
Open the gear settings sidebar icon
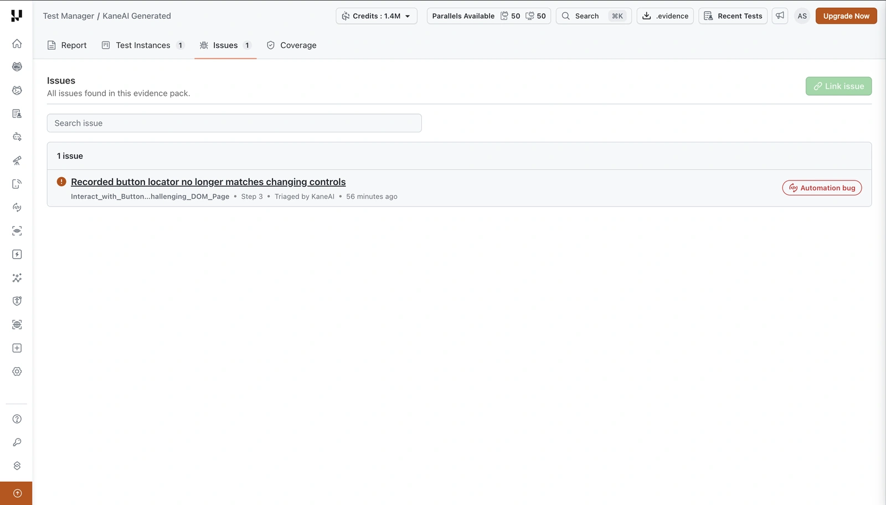(17, 372)
